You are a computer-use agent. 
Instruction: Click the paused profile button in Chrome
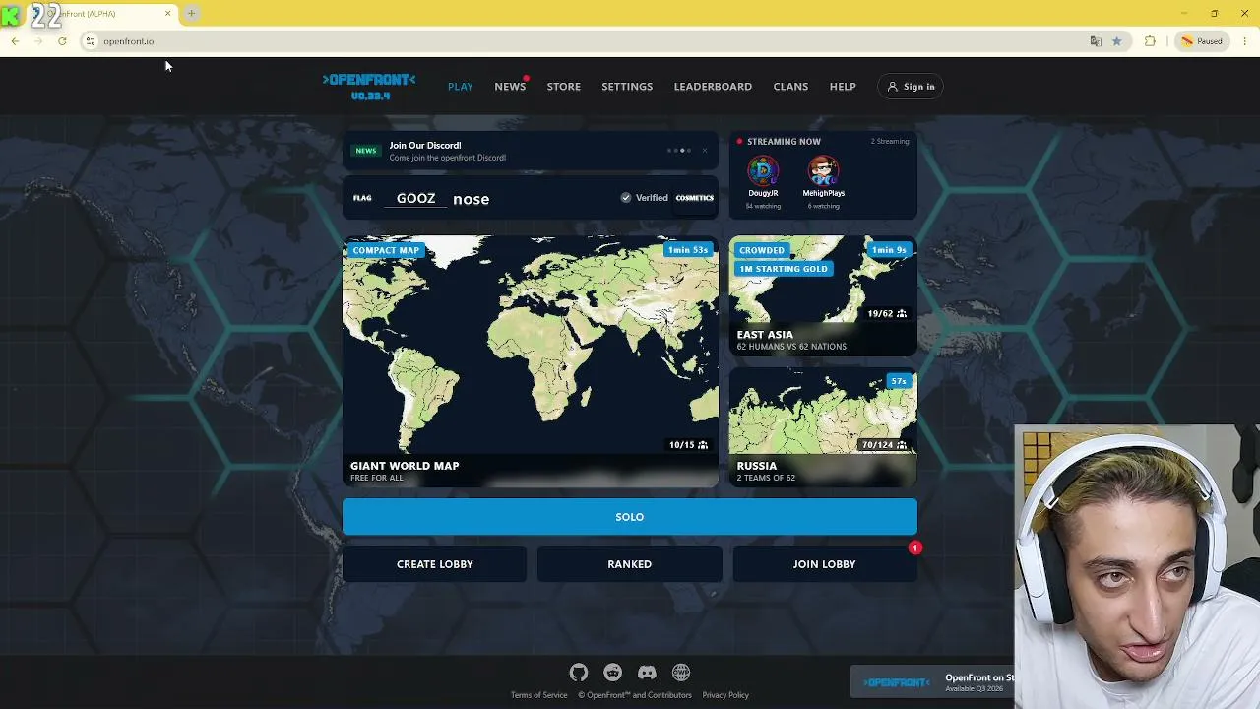tap(1202, 41)
